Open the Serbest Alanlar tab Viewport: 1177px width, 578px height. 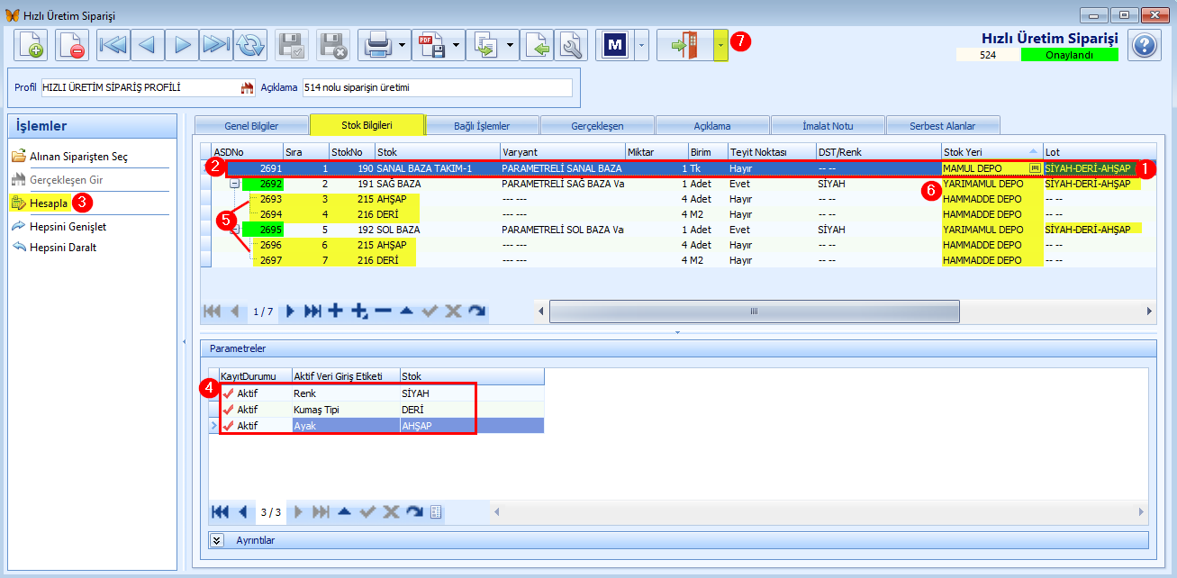click(x=943, y=125)
